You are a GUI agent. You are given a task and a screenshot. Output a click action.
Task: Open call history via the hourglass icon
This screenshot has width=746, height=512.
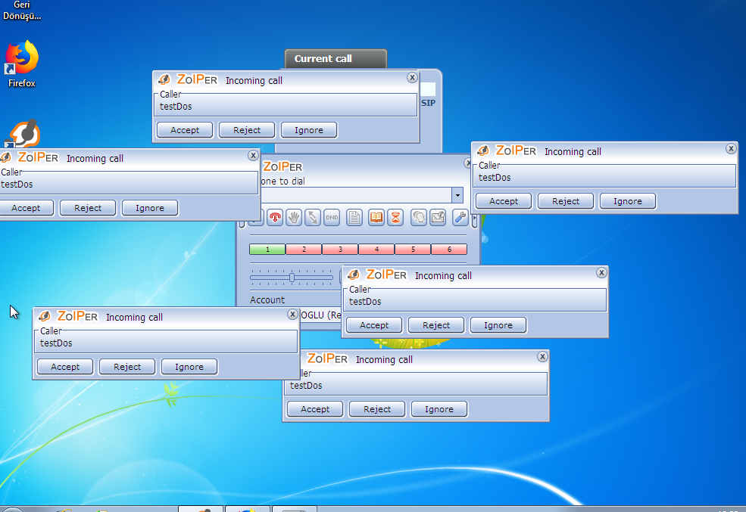click(395, 218)
